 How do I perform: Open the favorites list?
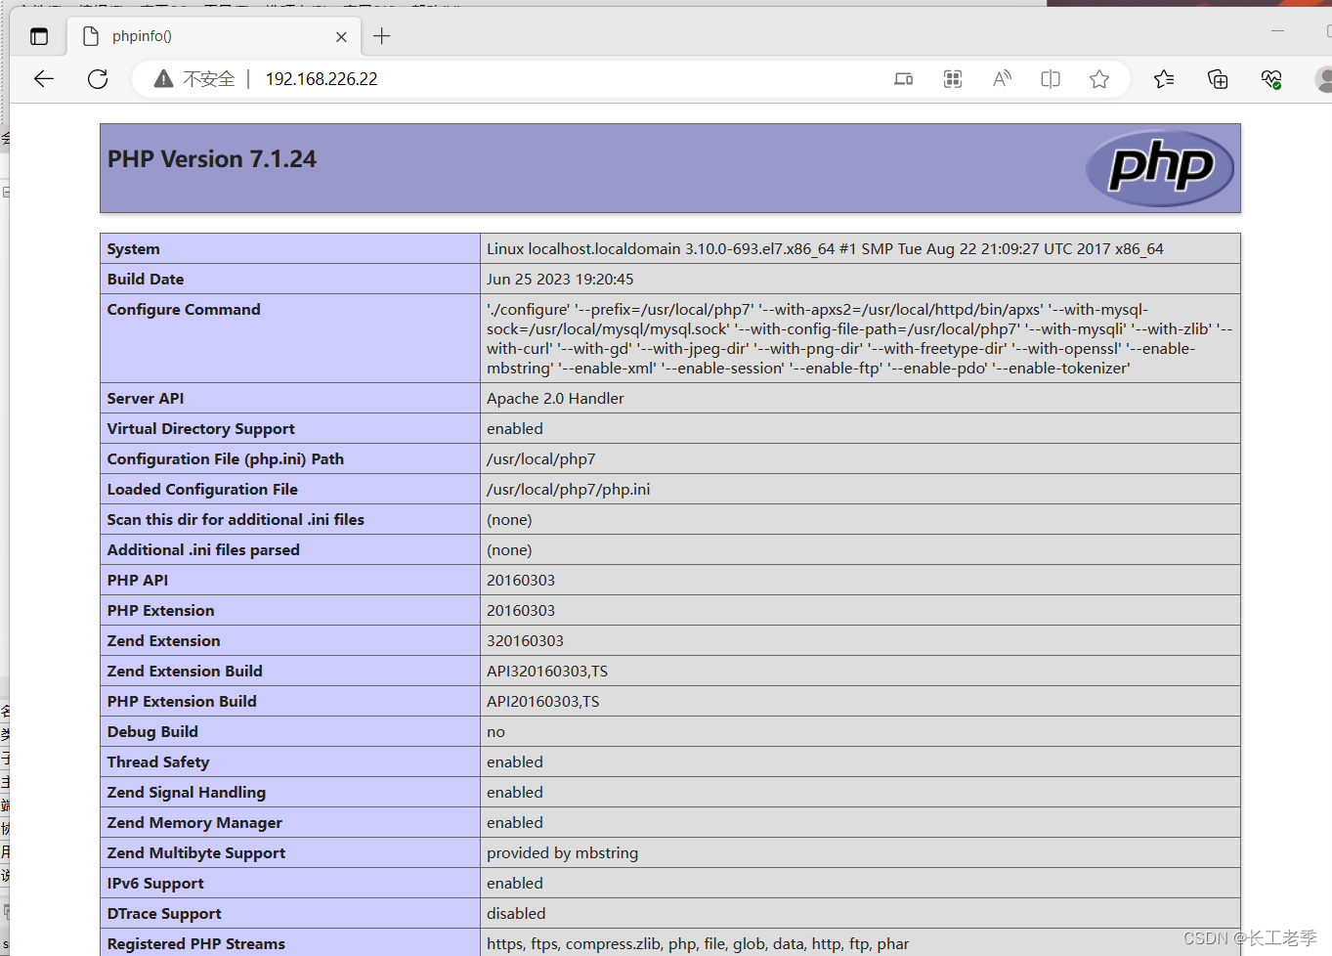pyautogui.click(x=1163, y=79)
